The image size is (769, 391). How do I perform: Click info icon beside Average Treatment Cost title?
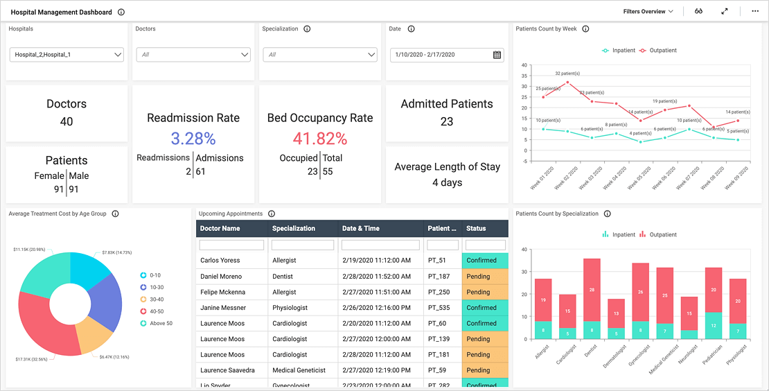(x=115, y=214)
